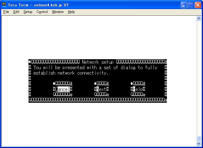Open the Edit menu
The image size is (203, 148).
[x=16, y=12]
